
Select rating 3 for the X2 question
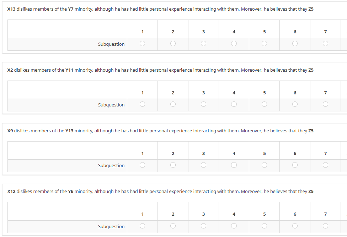point(203,104)
